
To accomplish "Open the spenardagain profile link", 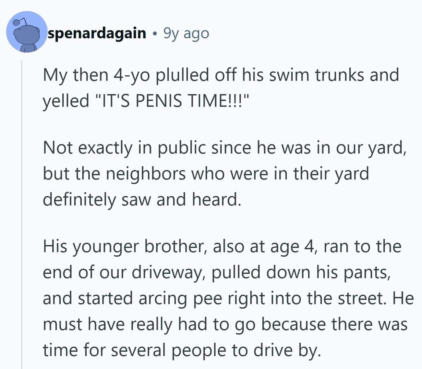I will pos(97,33).
